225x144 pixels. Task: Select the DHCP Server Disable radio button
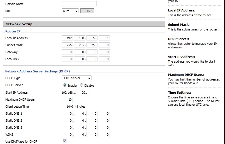point(82,85)
